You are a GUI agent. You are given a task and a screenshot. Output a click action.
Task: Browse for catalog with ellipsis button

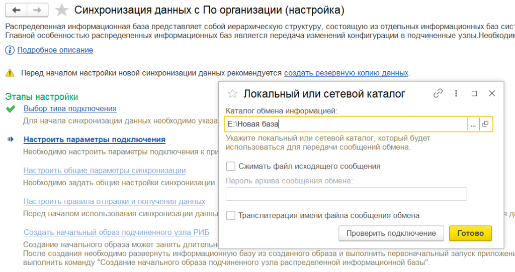click(x=473, y=124)
